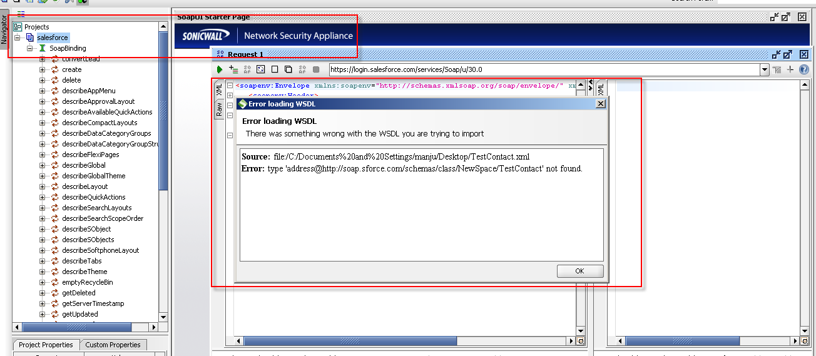Screen dimensions: 816x356
Task: Select describeQuickActions operation
Action: click(94, 197)
